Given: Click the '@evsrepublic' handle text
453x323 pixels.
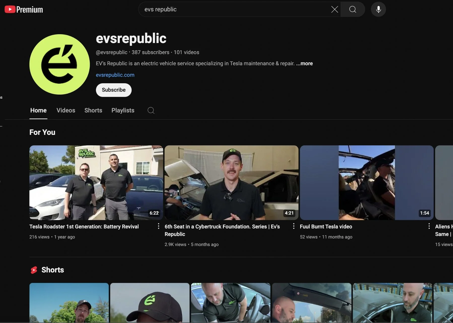Looking at the screenshot, I should click(112, 52).
